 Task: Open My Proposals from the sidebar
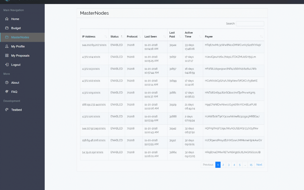[20, 55]
